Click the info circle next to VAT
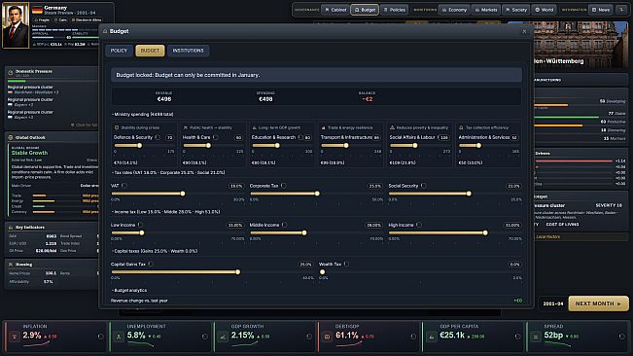This screenshot has height=356, width=633. 124,186
